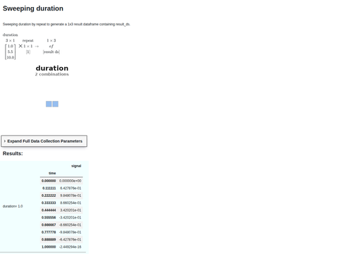Image resolution: width=338 pixels, height=254 pixels.
Task: Select time cell 0.000000
Action: (49, 181)
